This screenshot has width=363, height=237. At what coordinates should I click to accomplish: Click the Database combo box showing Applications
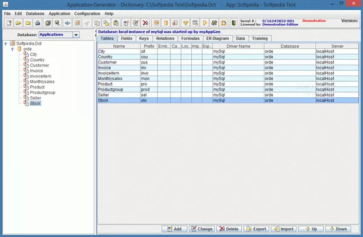coord(59,34)
